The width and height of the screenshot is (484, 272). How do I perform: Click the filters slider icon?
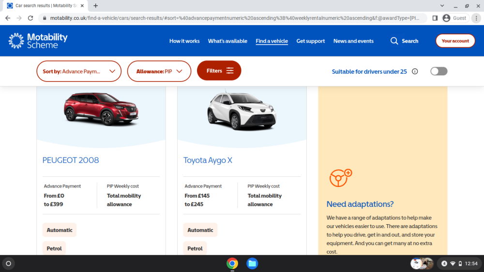pos(230,71)
